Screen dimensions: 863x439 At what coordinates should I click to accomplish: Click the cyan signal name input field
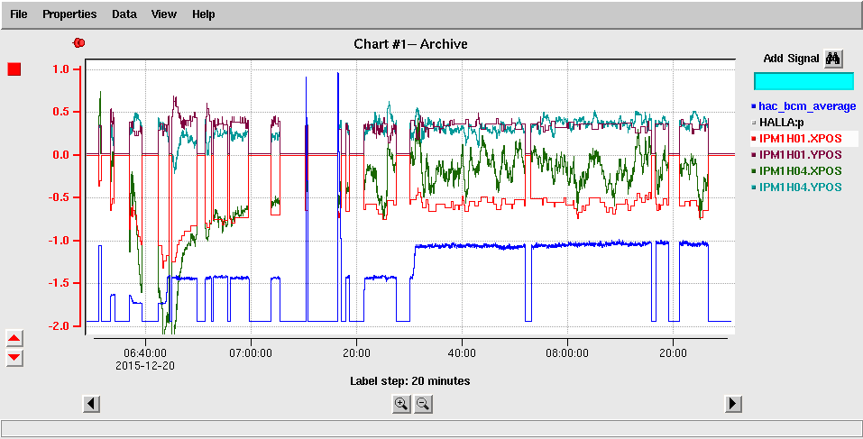point(803,81)
